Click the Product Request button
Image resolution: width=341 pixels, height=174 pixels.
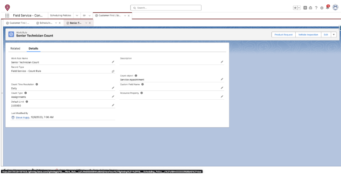pos(284,35)
